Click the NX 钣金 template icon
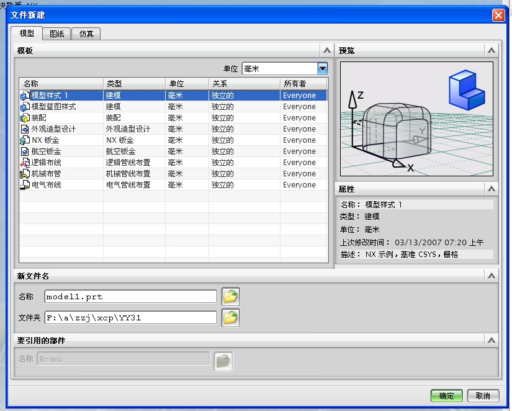The width and height of the screenshot is (512, 411). pyautogui.click(x=25, y=140)
